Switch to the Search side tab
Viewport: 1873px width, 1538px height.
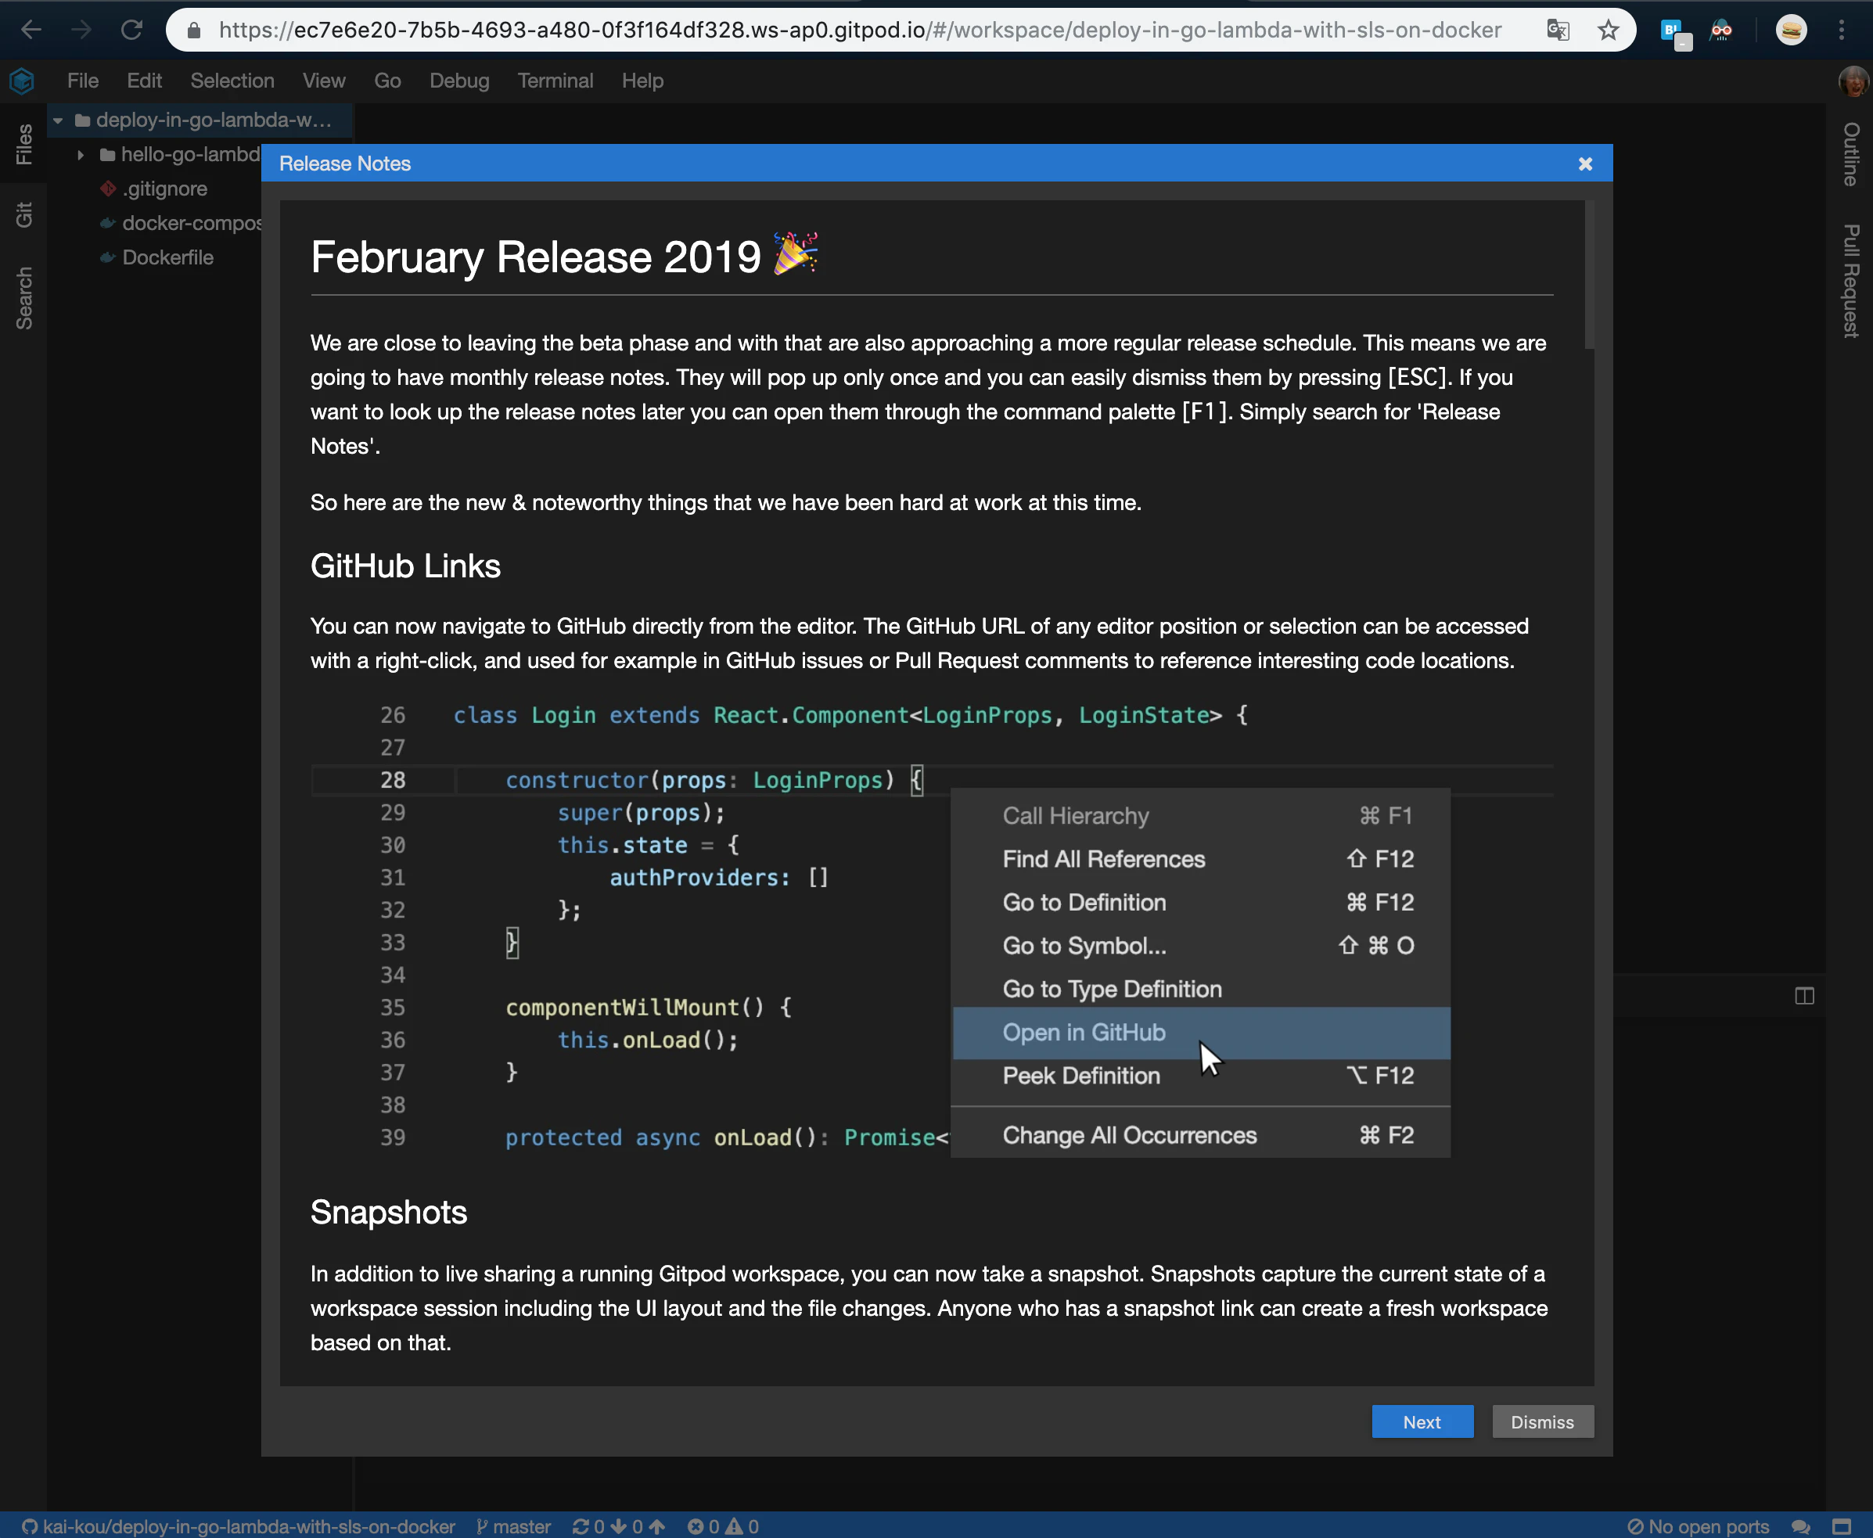pos(23,299)
